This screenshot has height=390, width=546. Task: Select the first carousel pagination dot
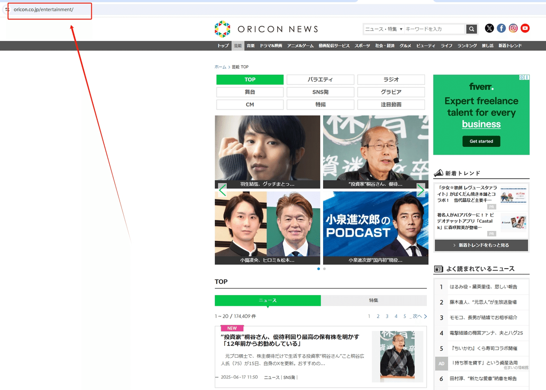(318, 269)
